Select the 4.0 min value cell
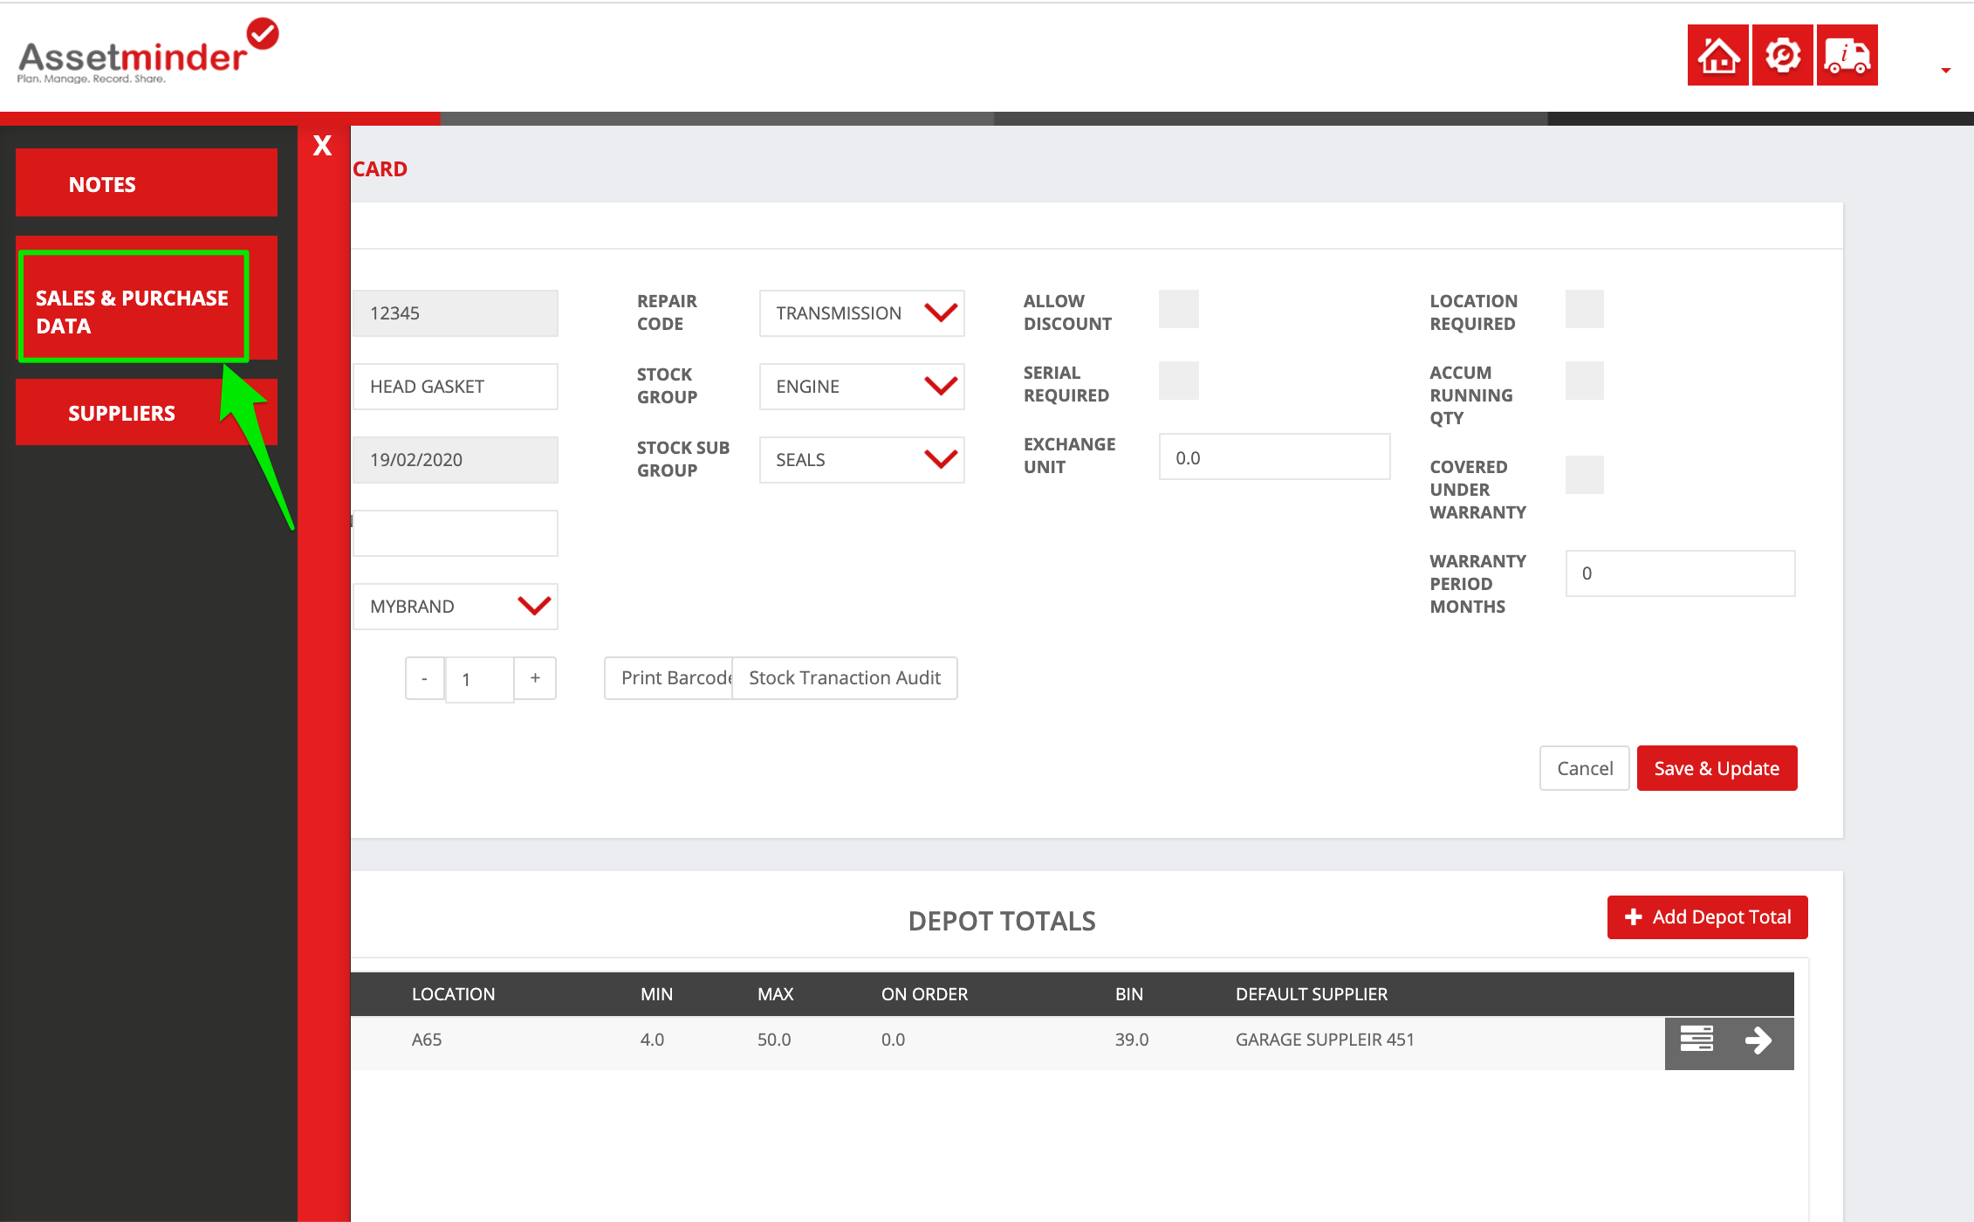 click(x=652, y=1040)
